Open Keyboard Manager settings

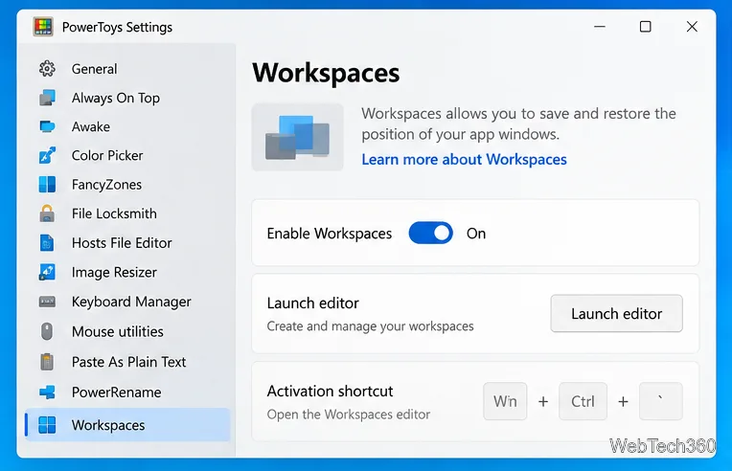(127, 302)
